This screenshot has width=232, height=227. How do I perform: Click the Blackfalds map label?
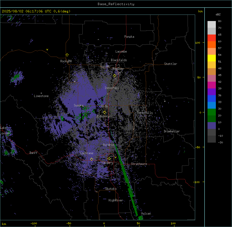pyautogui.click(x=119, y=60)
